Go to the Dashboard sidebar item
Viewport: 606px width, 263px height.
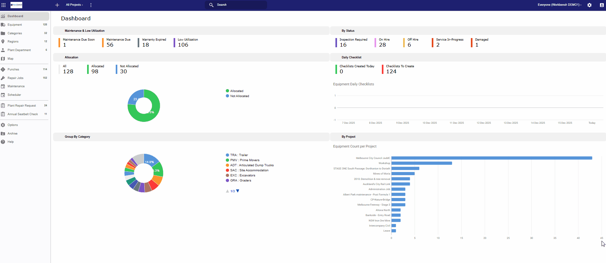(x=25, y=16)
